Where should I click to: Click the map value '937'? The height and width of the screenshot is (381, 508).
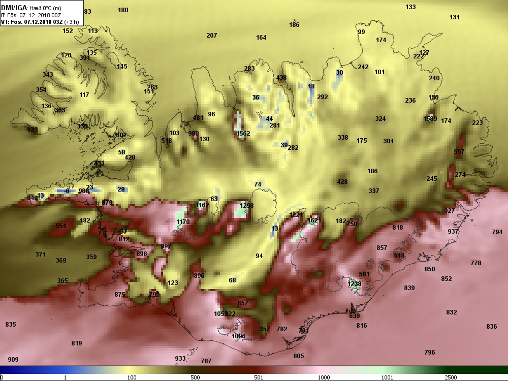tap(453, 231)
